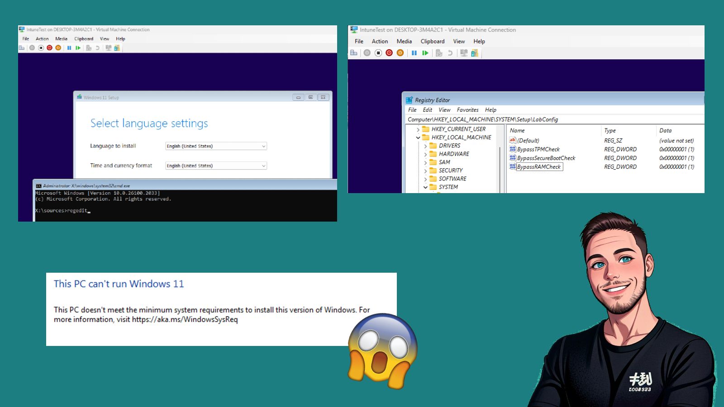Open Edit menu in Registry Editor
This screenshot has height=407, width=724.
[x=427, y=110]
